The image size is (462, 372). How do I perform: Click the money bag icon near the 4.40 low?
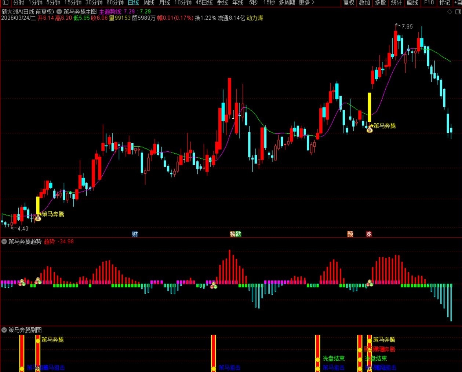tap(37, 218)
